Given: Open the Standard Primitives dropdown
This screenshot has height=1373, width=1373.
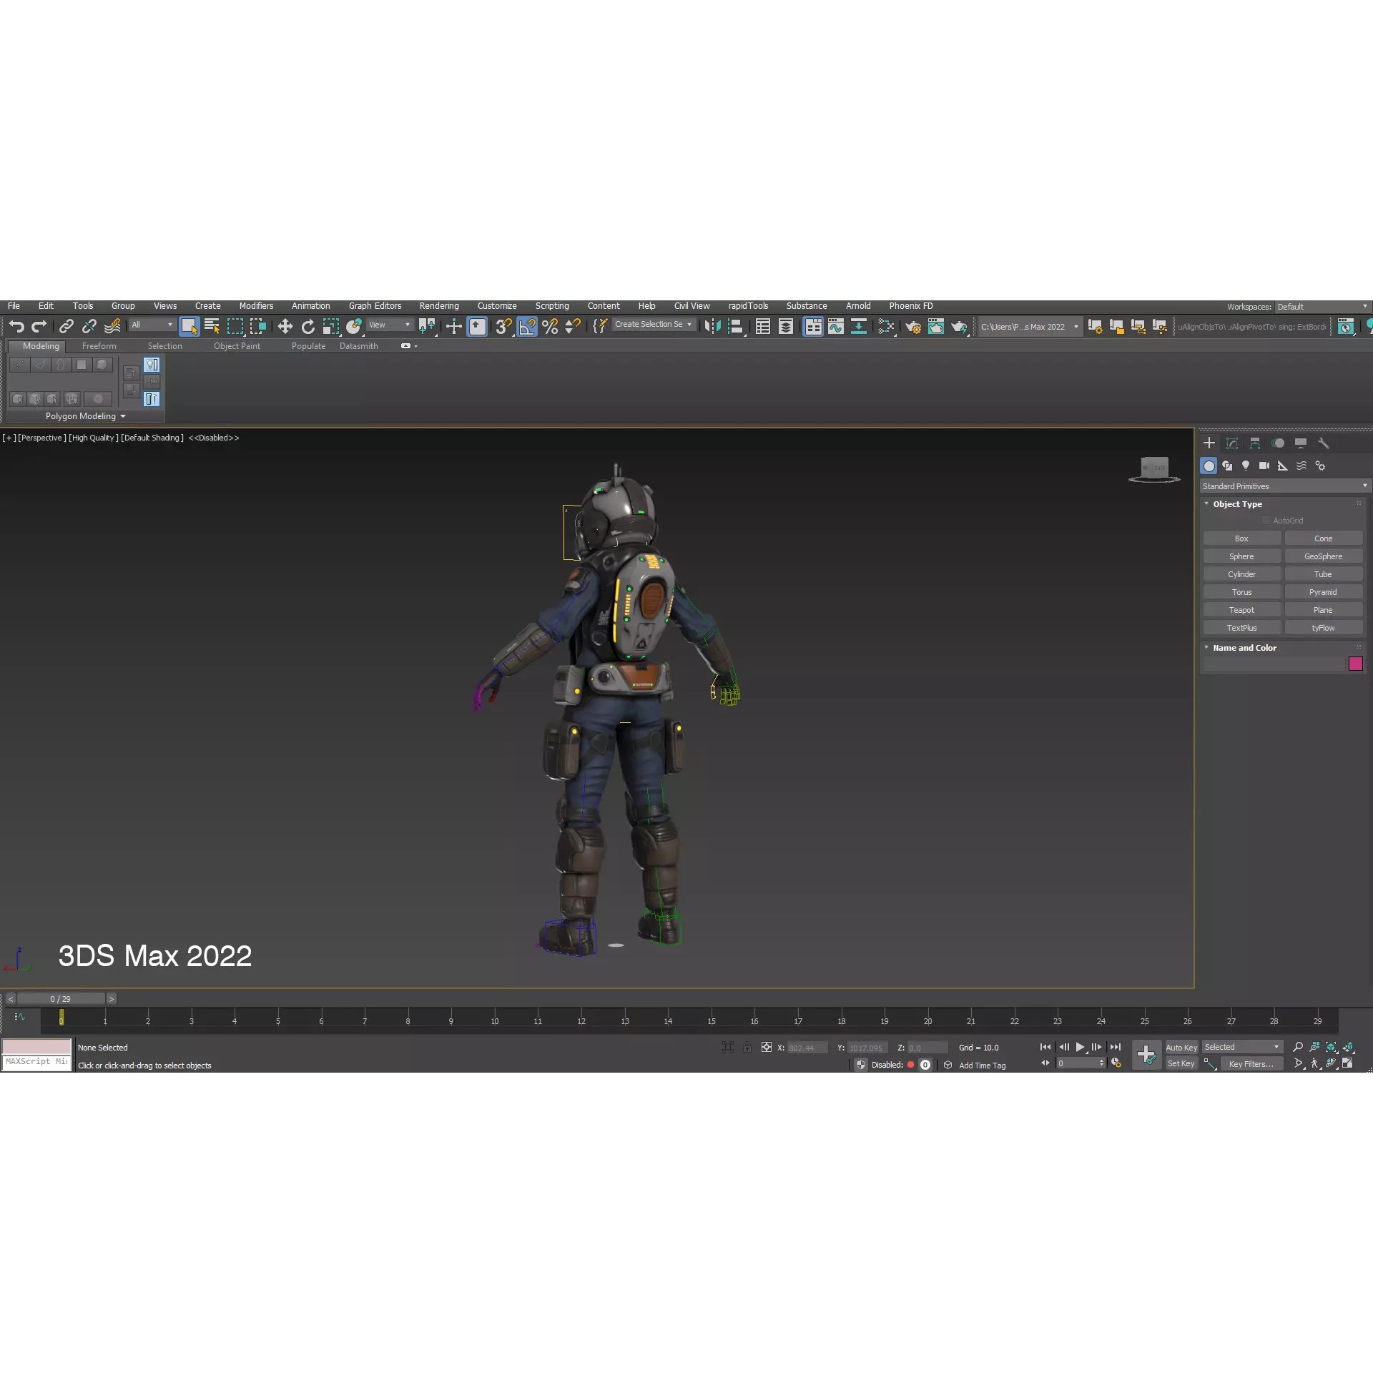Looking at the screenshot, I should (1284, 486).
